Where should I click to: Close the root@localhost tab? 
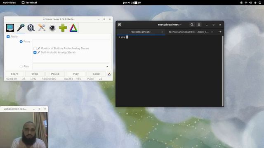[x=162, y=32]
